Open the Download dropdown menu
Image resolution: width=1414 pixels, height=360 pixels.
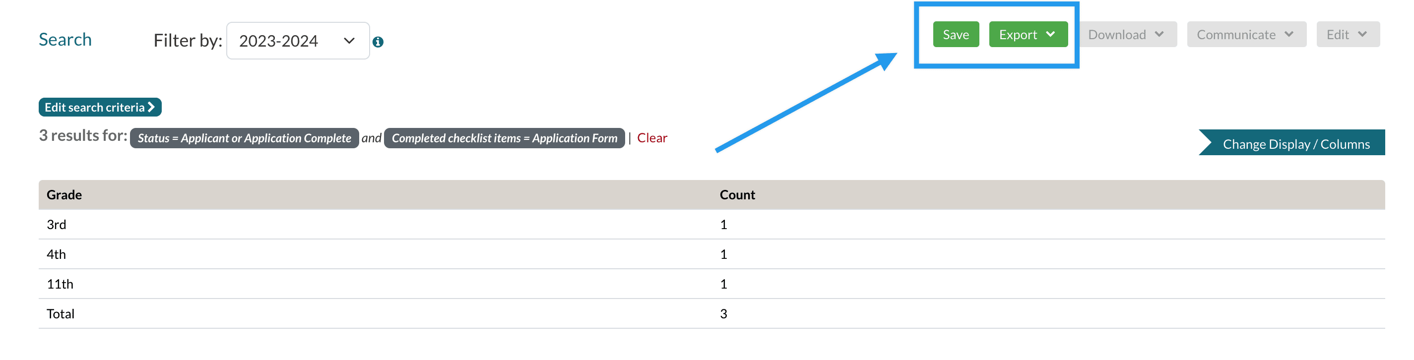pos(1127,35)
